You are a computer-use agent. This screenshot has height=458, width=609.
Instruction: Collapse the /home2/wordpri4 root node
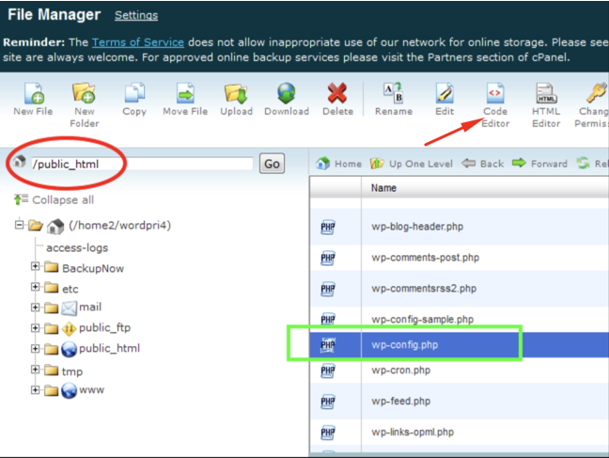click(x=19, y=225)
